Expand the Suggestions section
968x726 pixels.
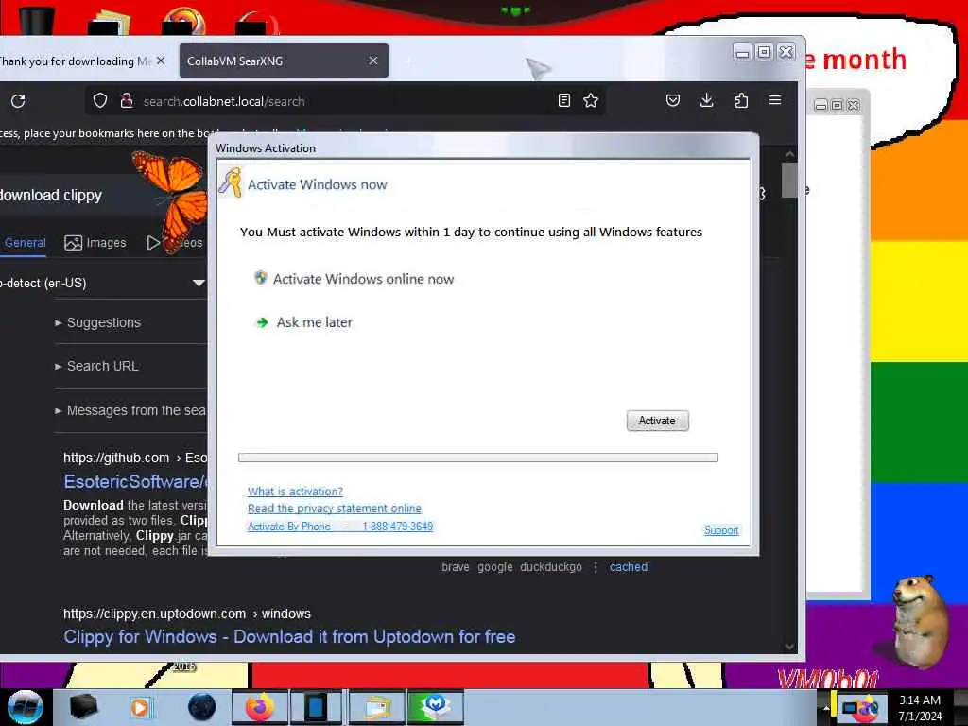98,322
